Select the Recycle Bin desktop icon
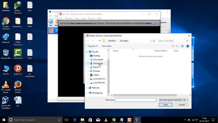This screenshot has width=218, height=123. [x=6, y=54]
